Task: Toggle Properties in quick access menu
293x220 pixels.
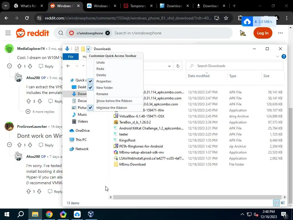Action: 115,81
